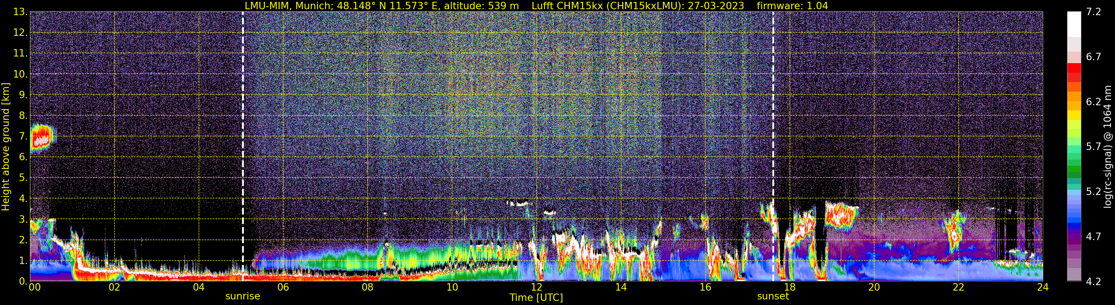Click the 'log(rc-signal) @ 1064 nm' colorbar title
Image resolution: width=1115 pixels, height=305 pixels.
[x=1107, y=147]
